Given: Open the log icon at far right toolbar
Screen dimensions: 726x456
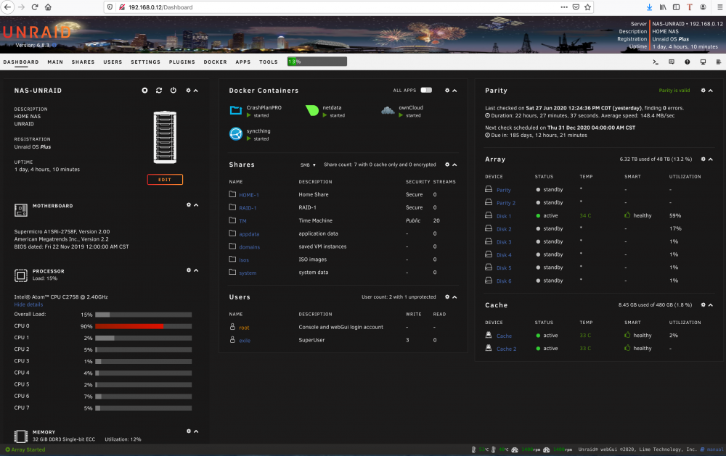Looking at the screenshot, I should click(x=719, y=62).
